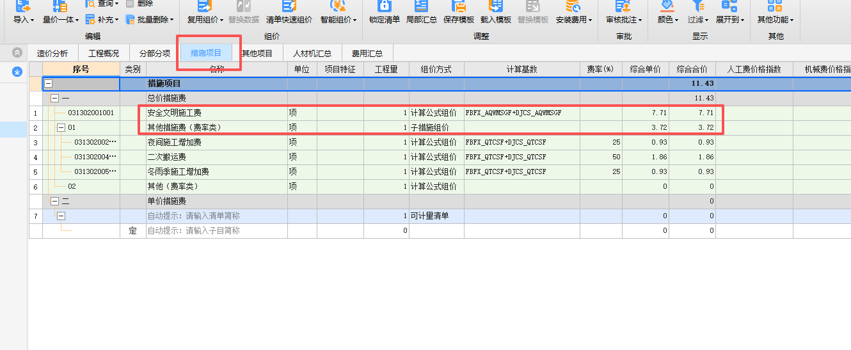
Task: Click the 定 category cell
Action: pos(133,231)
